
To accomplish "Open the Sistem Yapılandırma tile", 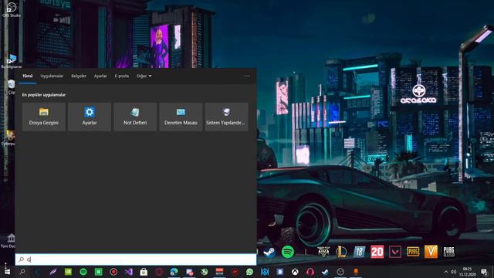I will pos(226,117).
